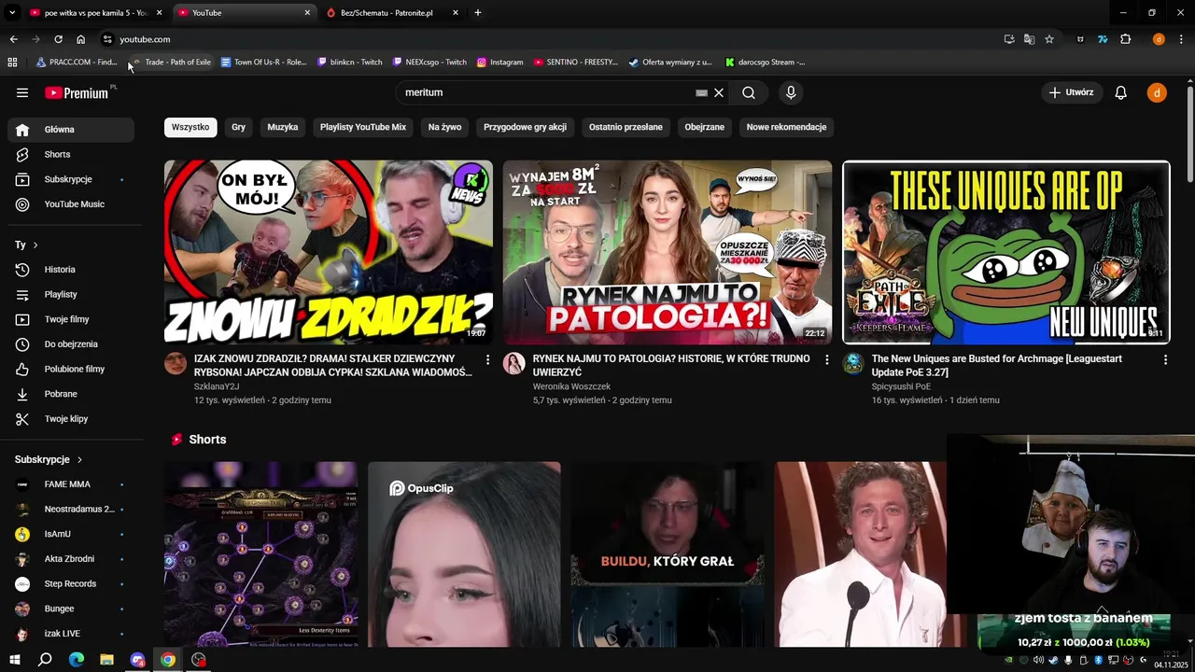Select the Muzyka filter chip
Image resolution: width=1195 pixels, height=672 pixels.
click(x=283, y=127)
